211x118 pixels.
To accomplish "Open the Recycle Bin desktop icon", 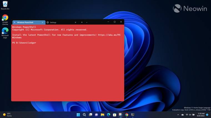I will [5, 5].
